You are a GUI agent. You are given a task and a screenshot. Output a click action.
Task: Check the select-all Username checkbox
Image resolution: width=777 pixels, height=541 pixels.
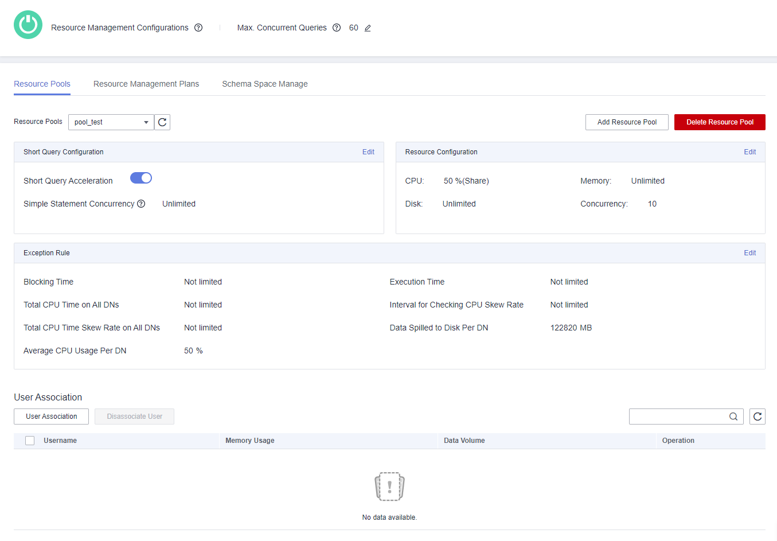coord(30,441)
